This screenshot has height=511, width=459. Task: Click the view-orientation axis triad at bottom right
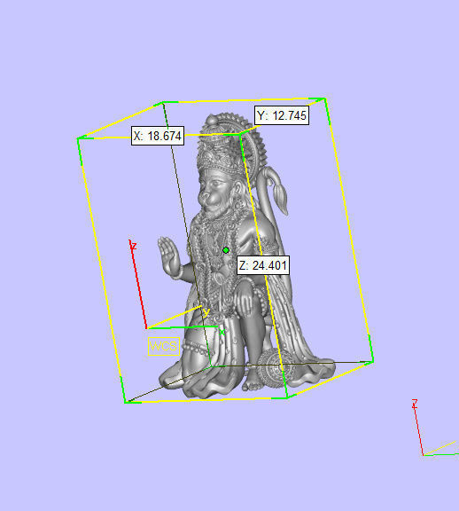(x=434, y=428)
